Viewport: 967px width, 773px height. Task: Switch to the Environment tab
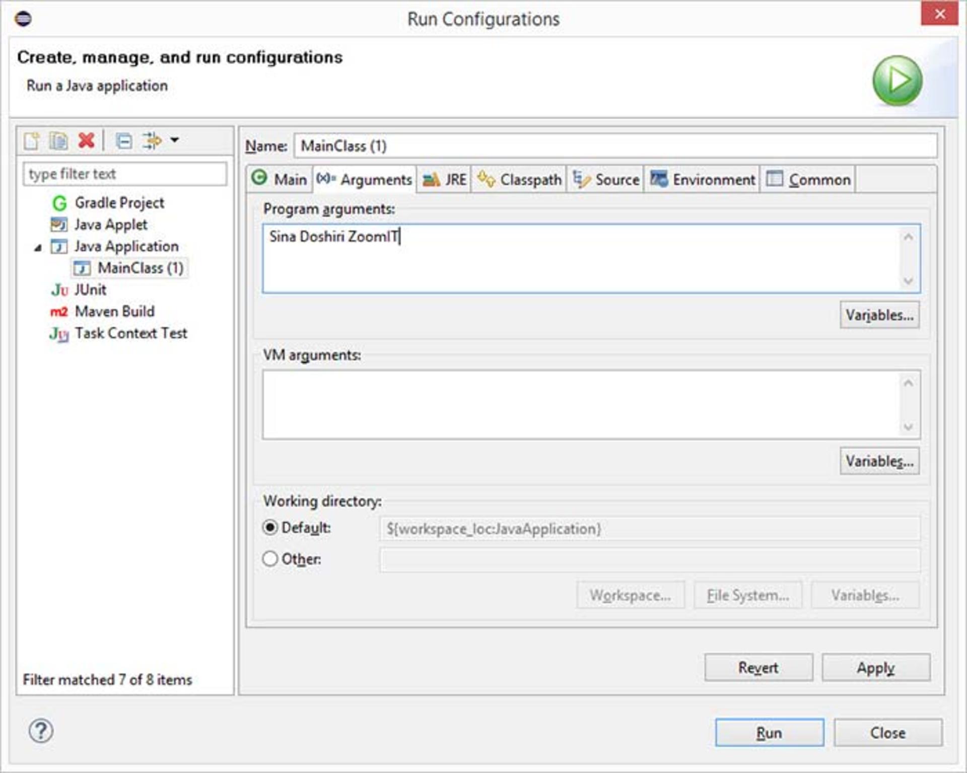[703, 179]
